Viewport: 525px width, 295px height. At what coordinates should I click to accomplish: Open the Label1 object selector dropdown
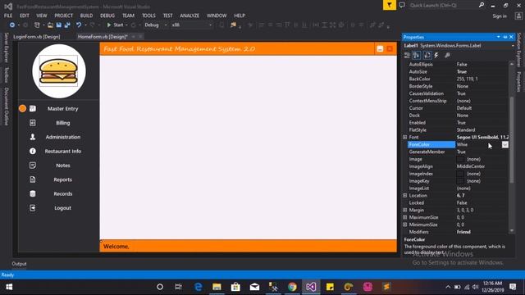point(513,46)
